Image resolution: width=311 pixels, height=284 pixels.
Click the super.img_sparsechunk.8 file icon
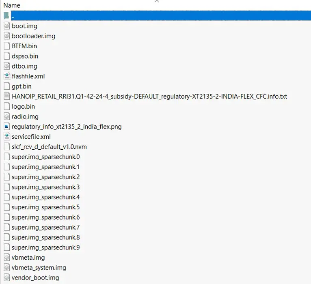tap(7, 237)
